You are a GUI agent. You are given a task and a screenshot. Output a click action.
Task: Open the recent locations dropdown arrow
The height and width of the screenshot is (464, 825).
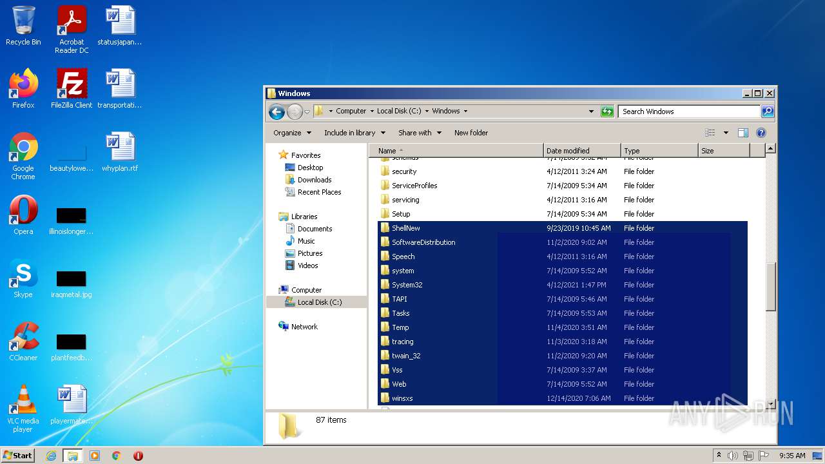point(307,111)
